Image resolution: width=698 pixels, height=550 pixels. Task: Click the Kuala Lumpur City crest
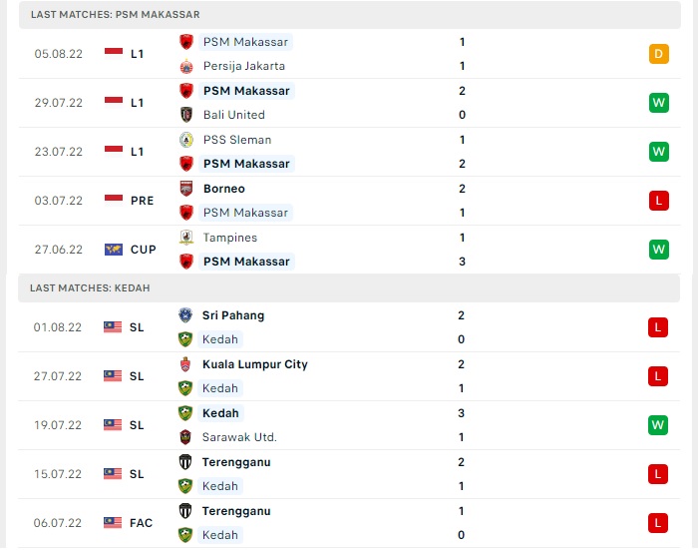(x=185, y=364)
